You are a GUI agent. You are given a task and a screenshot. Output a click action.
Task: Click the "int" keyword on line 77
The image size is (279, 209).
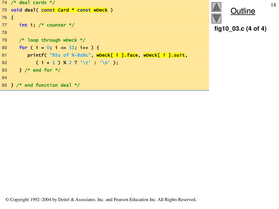tap(23, 25)
